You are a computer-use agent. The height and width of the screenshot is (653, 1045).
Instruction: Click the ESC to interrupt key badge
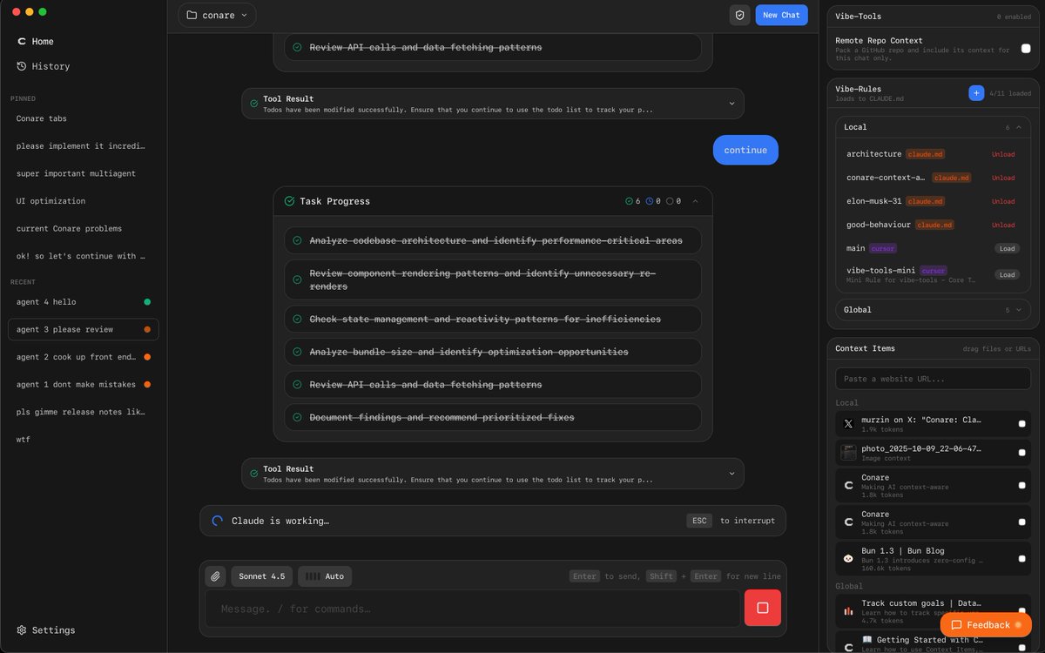click(x=699, y=521)
